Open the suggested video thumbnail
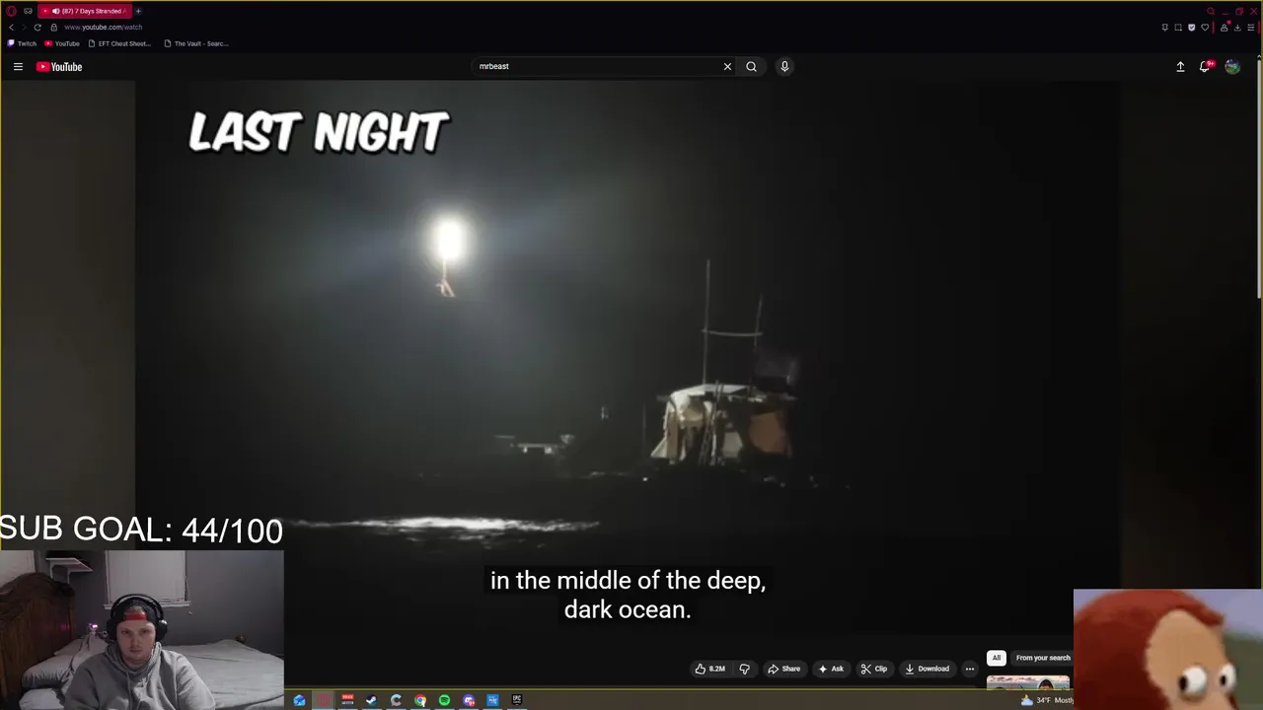 [1028, 682]
